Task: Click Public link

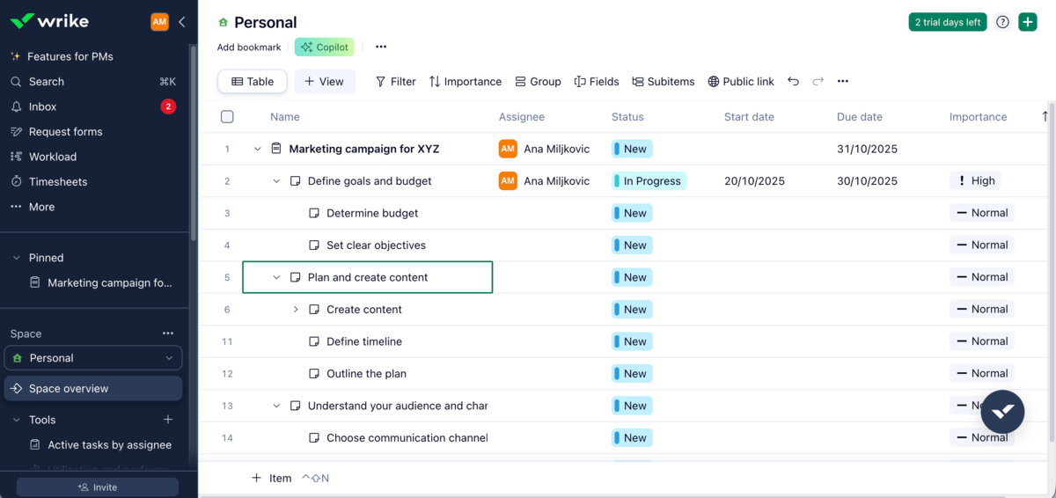Action: tap(741, 82)
